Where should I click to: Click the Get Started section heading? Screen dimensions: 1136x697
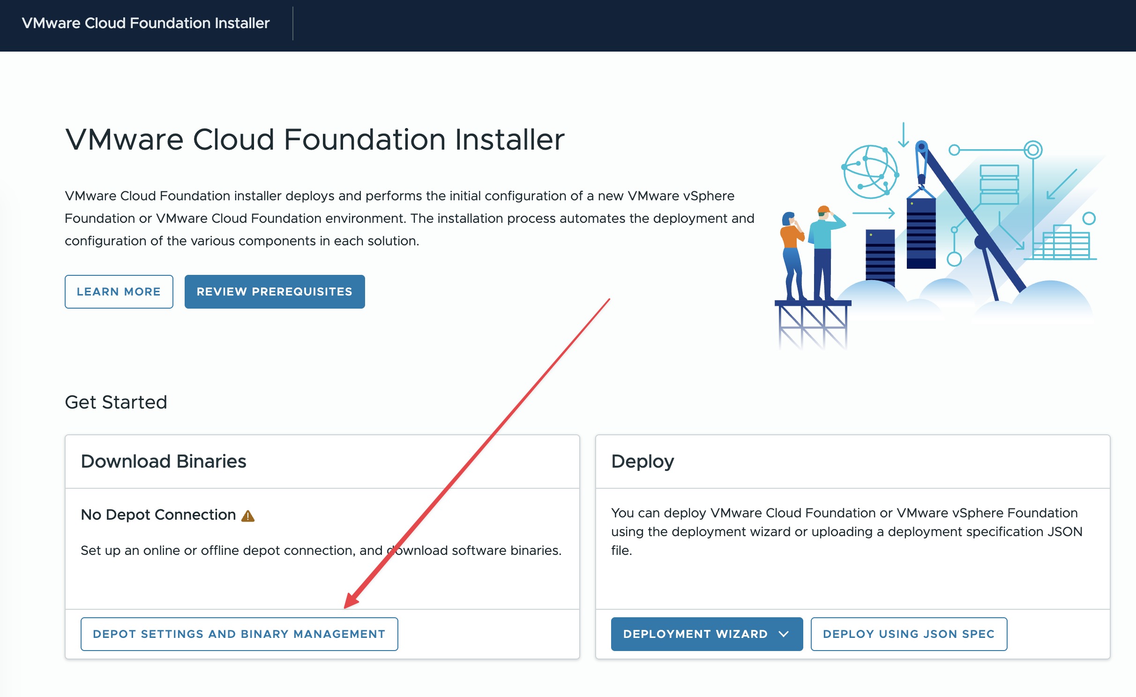tap(116, 402)
